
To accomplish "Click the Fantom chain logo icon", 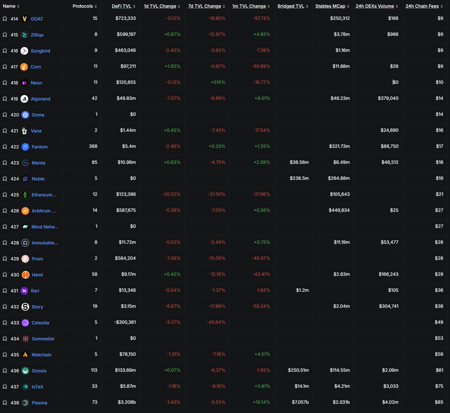I will coord(25,147).
